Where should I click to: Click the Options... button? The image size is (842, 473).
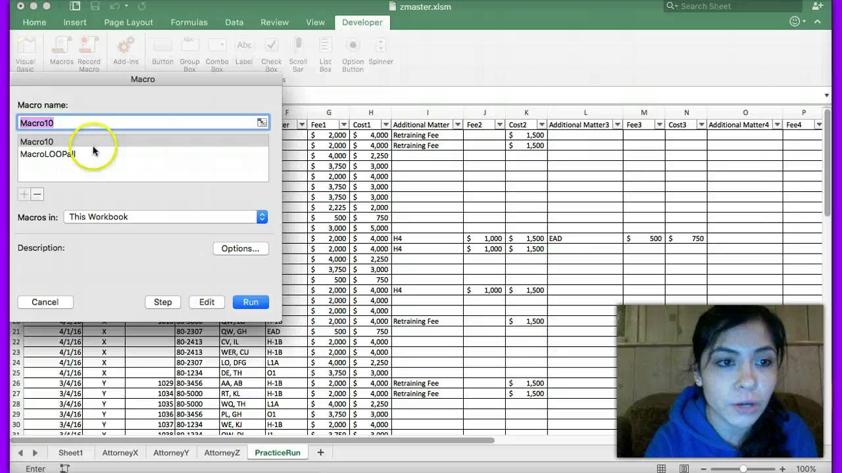tap(240, 248)
